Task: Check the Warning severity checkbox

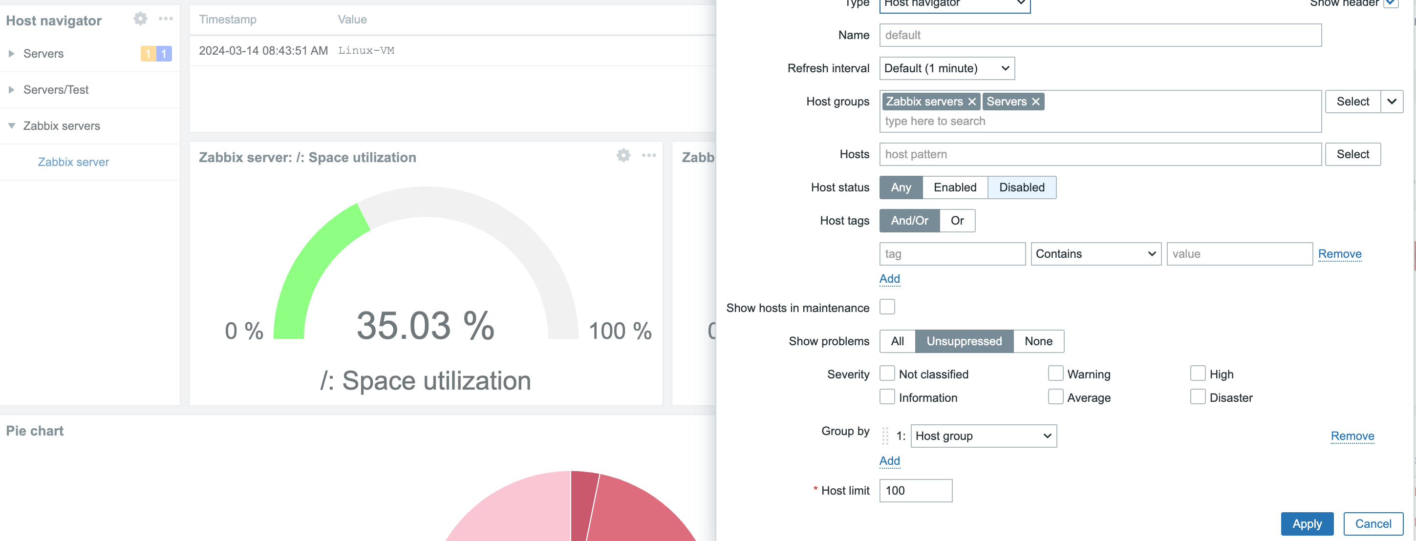Action: click(x=1055, y=374)
